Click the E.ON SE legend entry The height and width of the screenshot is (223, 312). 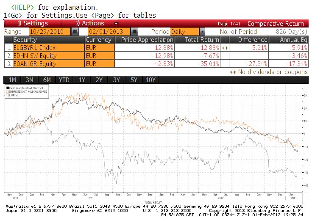pos(13,95)
